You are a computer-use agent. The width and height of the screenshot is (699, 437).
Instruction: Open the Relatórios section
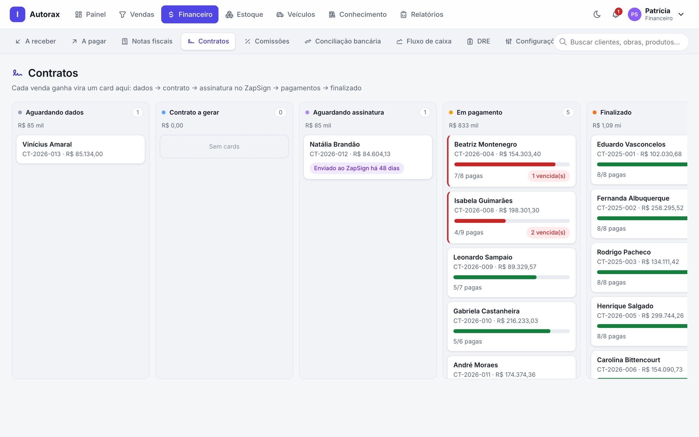pyautogui.click(x=421, y=14)
